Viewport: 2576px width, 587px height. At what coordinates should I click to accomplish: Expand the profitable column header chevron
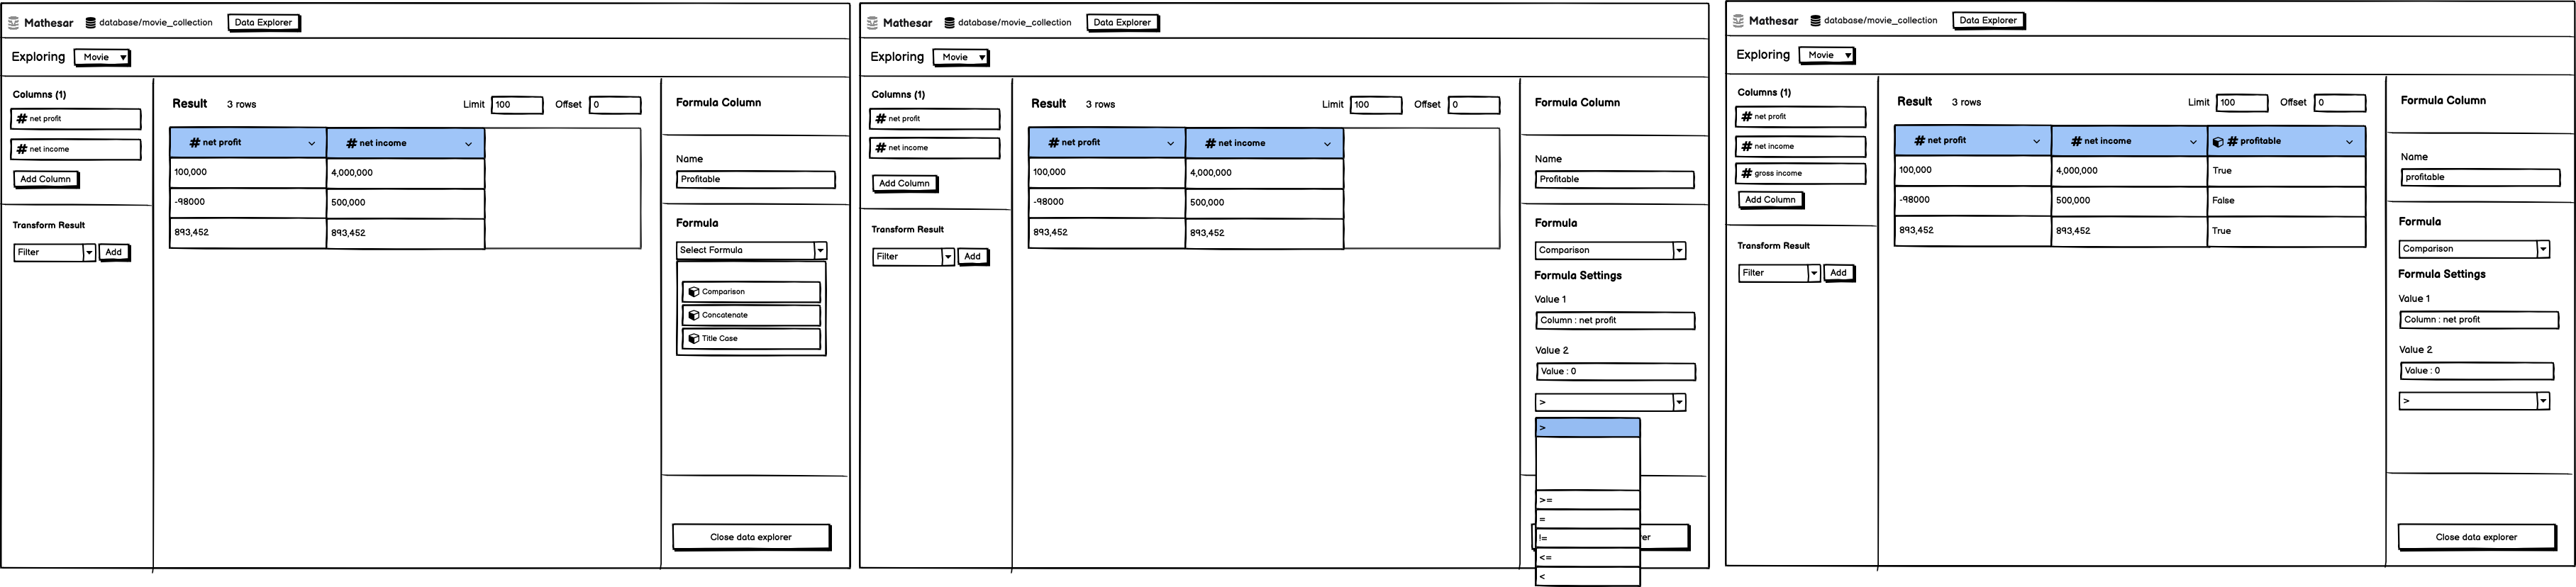[x=2349, y=142]
